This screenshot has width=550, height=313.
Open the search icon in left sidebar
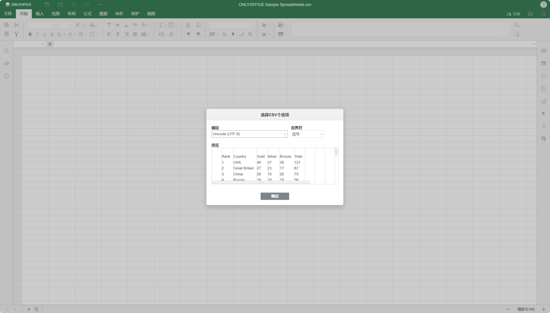pyautogui.click(x=7, y=51)
